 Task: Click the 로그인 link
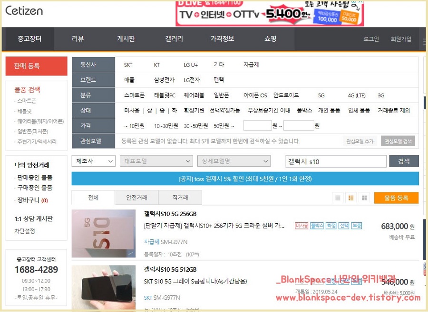[x=371, y=39]
